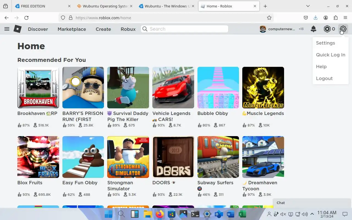Screen dimensions: 352x220
Task: Click the site padlock icon
Action: [70, 18]
